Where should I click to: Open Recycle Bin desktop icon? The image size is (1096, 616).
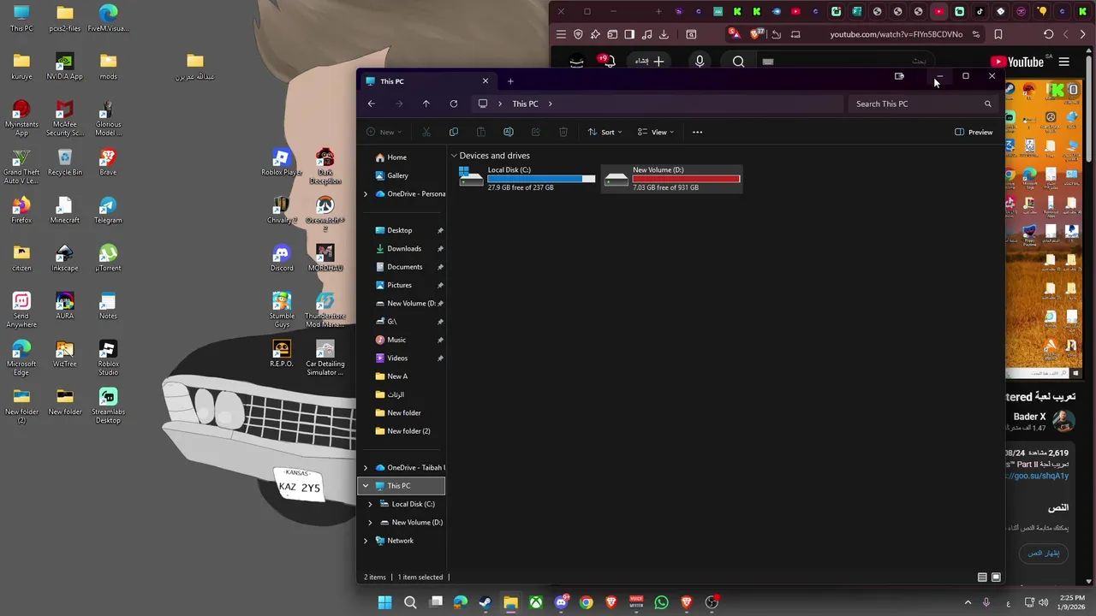click(x=65, y=162)
